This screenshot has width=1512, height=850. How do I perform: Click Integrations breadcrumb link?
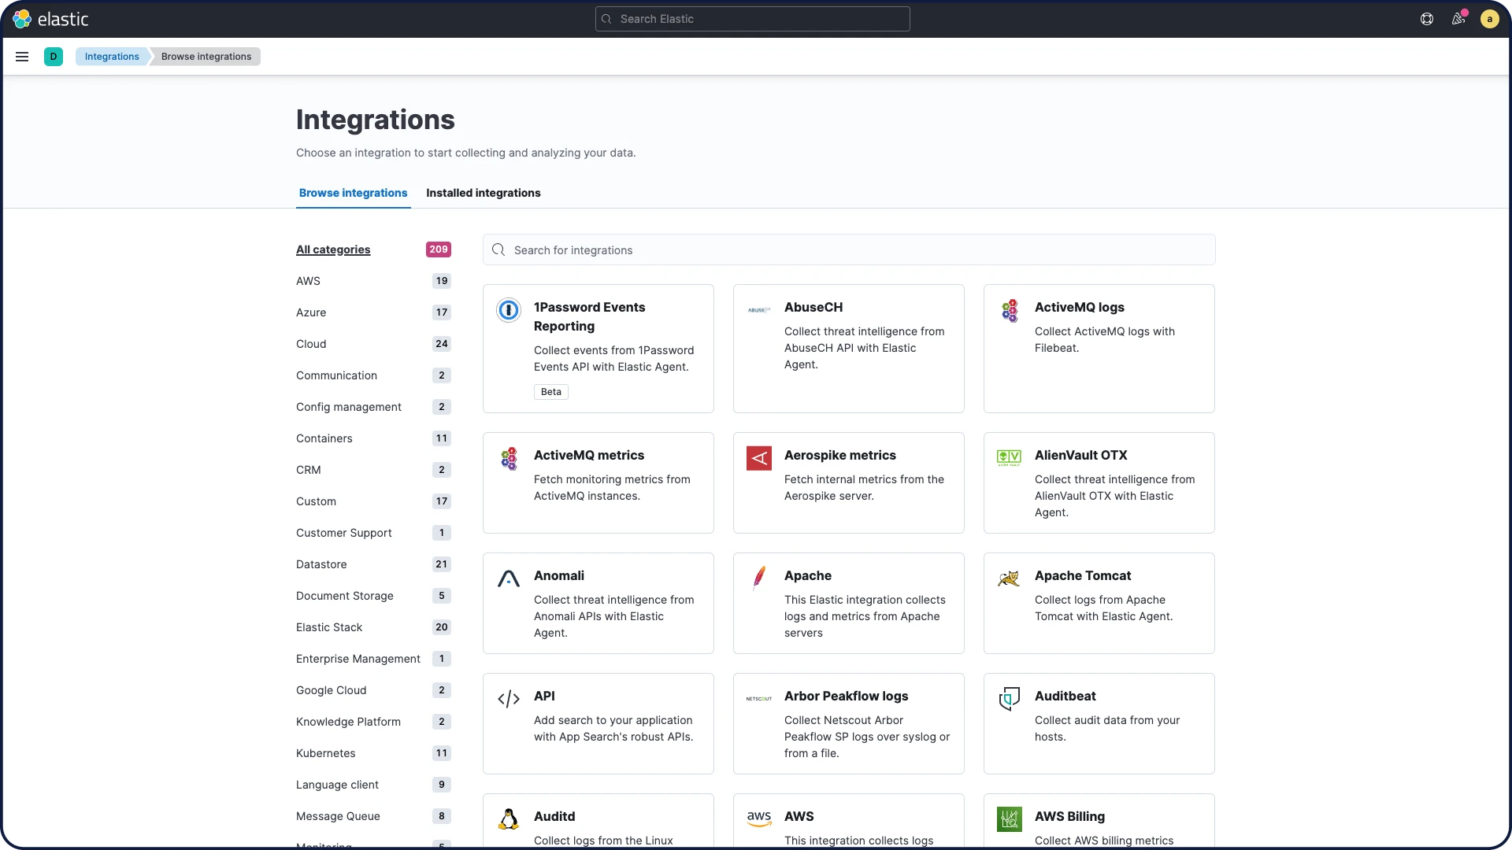click(x=112, y=57)
